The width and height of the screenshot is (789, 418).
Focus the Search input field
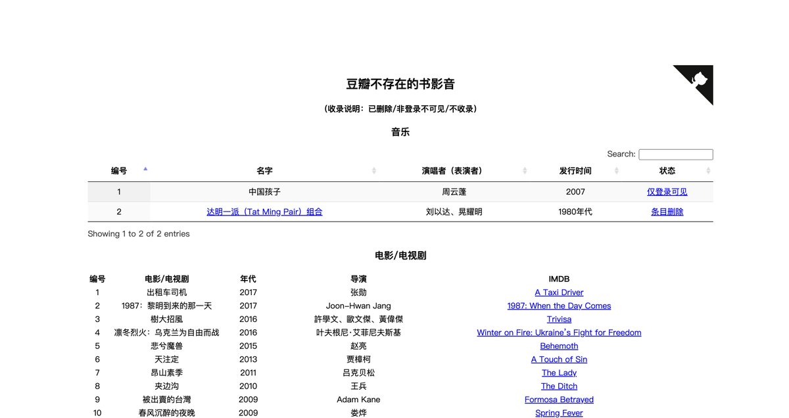(x=676, y=154)
